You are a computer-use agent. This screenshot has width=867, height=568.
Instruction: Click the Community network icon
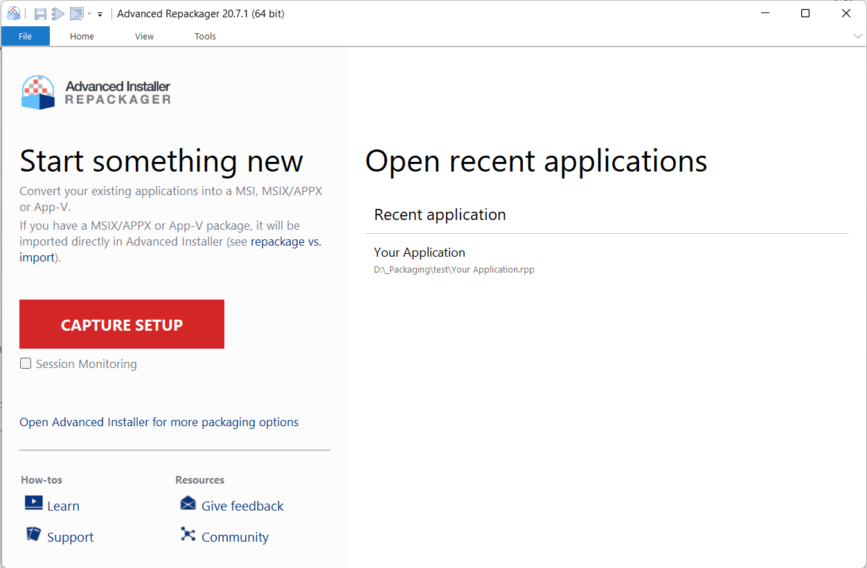[188, 534]
